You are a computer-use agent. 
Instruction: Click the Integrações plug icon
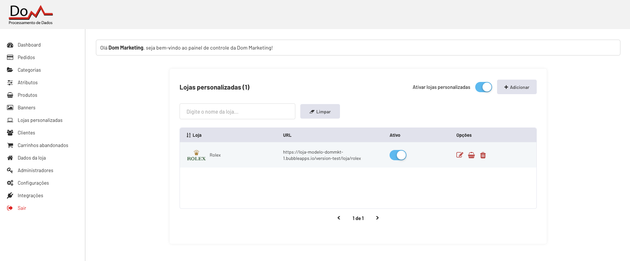pos(10,196)
